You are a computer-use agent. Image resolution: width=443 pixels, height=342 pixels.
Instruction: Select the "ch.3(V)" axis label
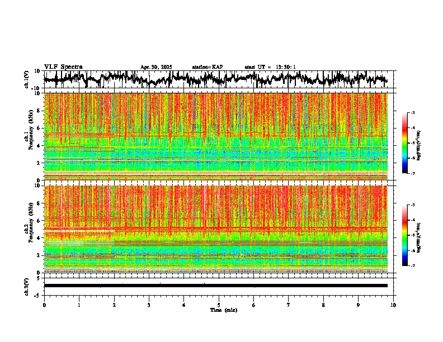[x=27, y=287]
